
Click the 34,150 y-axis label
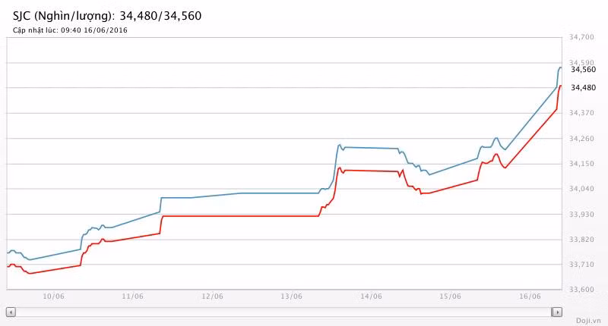coord(581,164)
